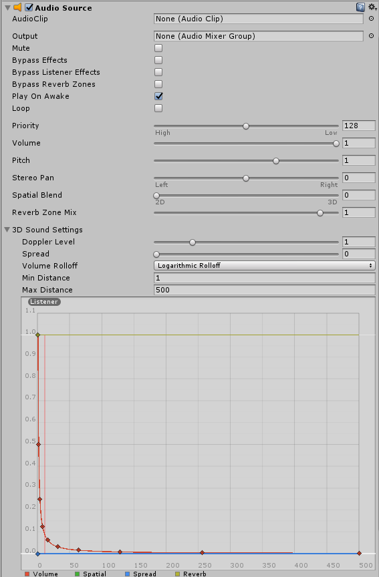Collapse the 3D Sound Settings section
The height and width of the screenshot is (577, 379).
(7, 230)
